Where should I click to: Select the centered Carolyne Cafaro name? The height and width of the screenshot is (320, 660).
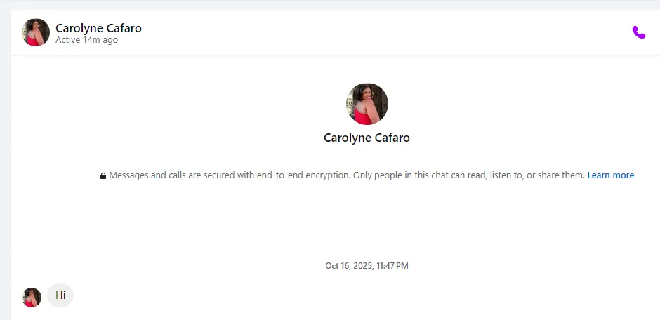point(367,138)
